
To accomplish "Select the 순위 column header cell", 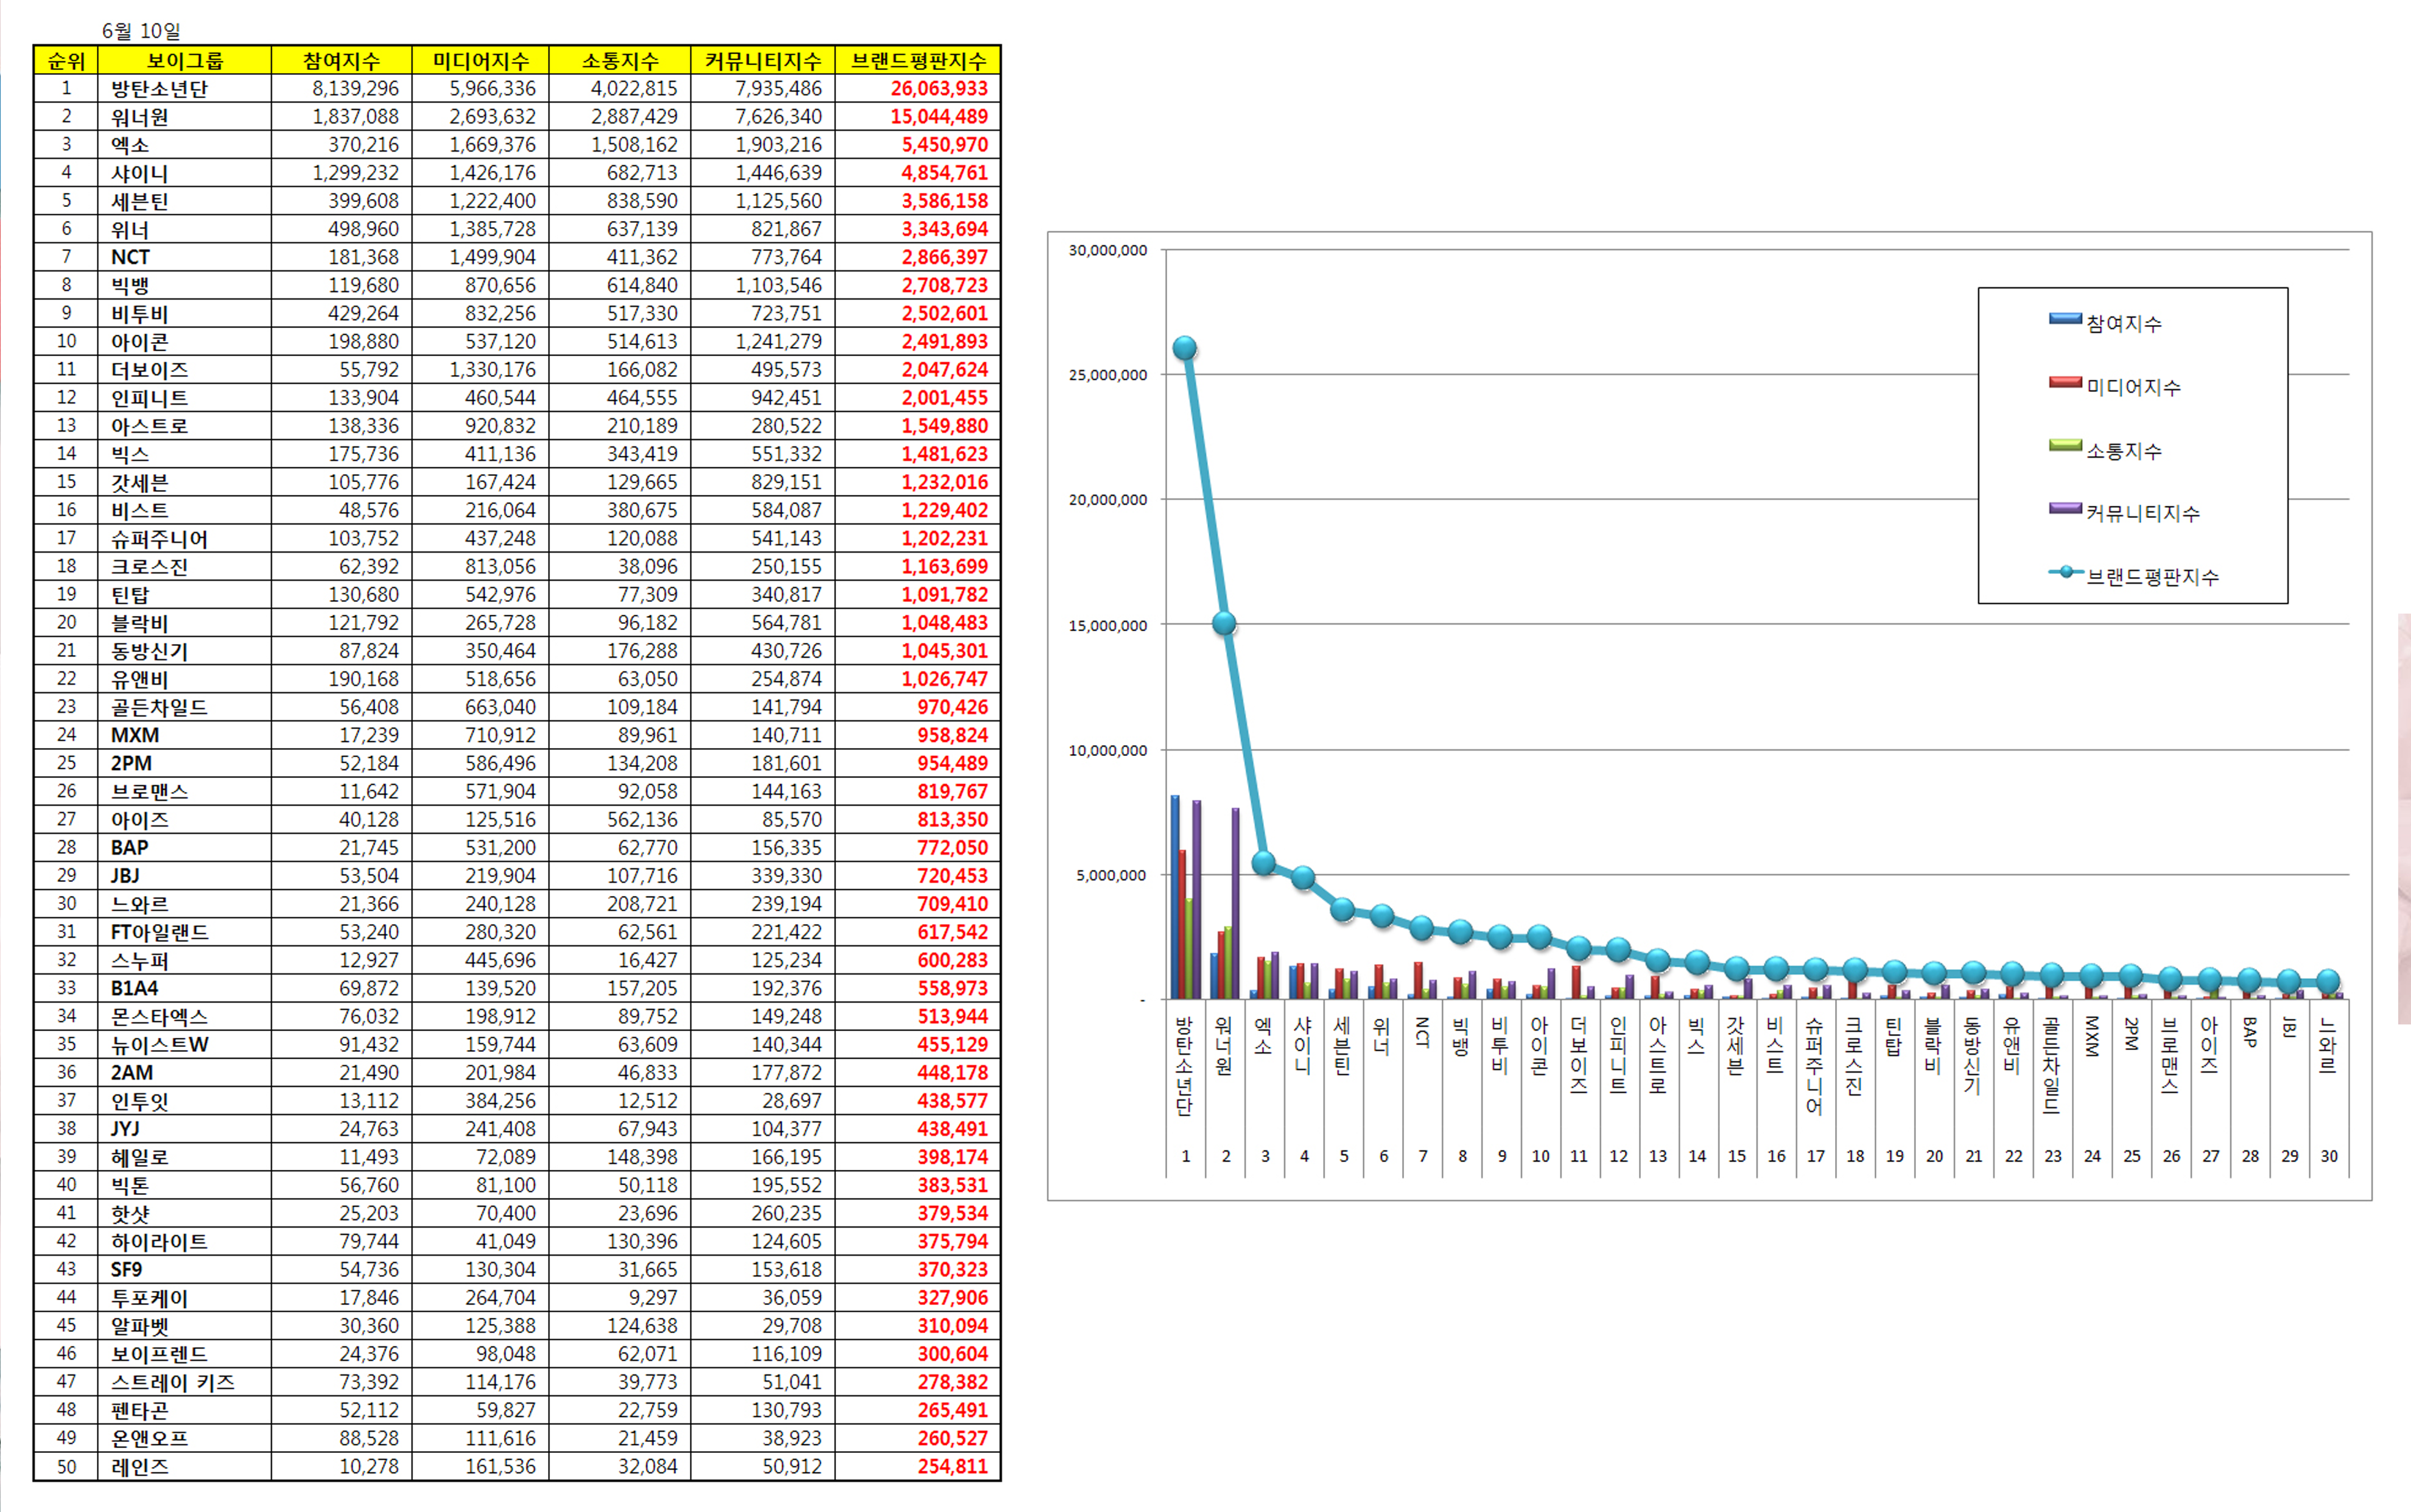I will pyautogui.click(x=66, y=61).
